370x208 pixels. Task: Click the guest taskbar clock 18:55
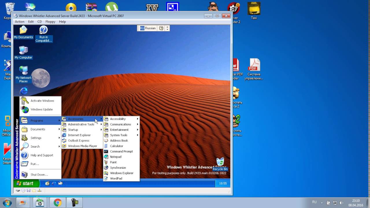(x=223, y=183)
